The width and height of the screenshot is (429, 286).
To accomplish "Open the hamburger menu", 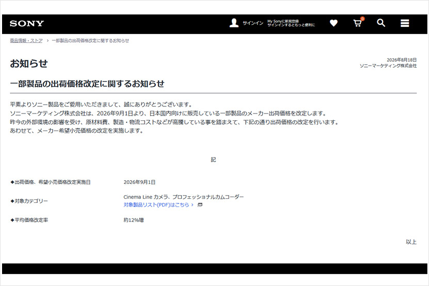I will 405,23.
